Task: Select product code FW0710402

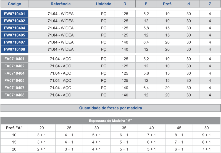Action: point(14,21)
